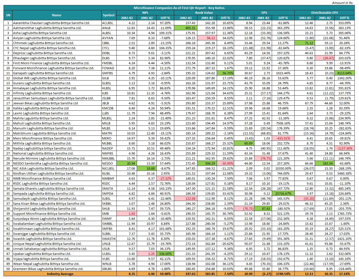Select the 'Name' column header
This screenshot has width=359, height=279.
coord(57,15)
